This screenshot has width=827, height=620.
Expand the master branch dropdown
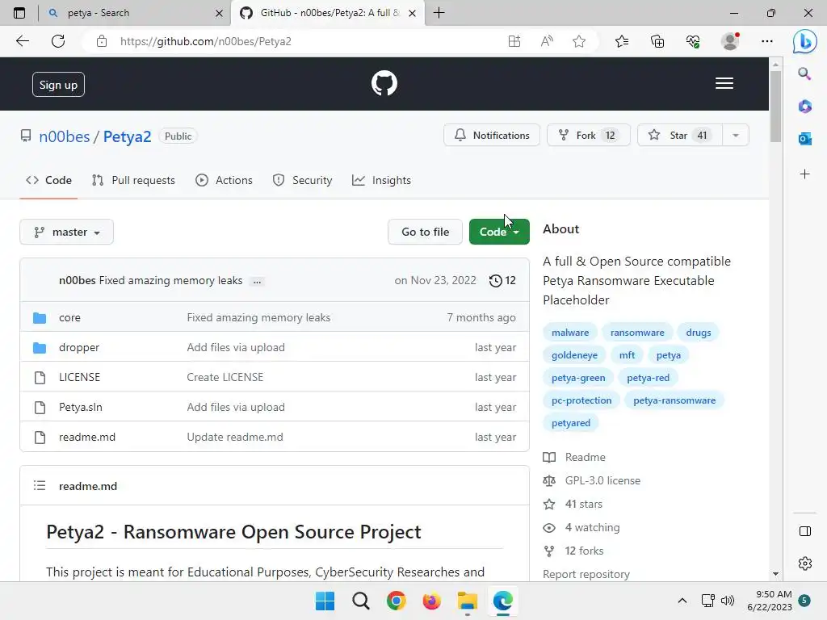66,232
